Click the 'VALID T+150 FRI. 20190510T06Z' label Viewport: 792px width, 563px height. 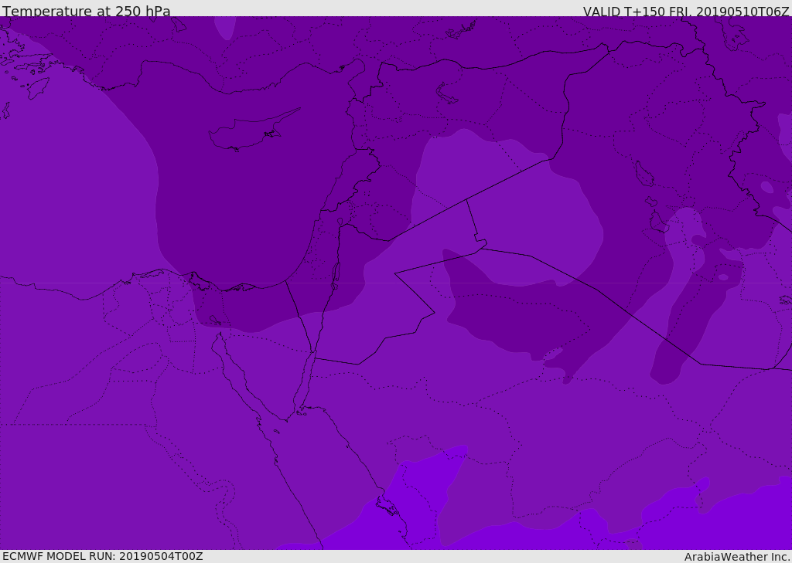(686, 12)
